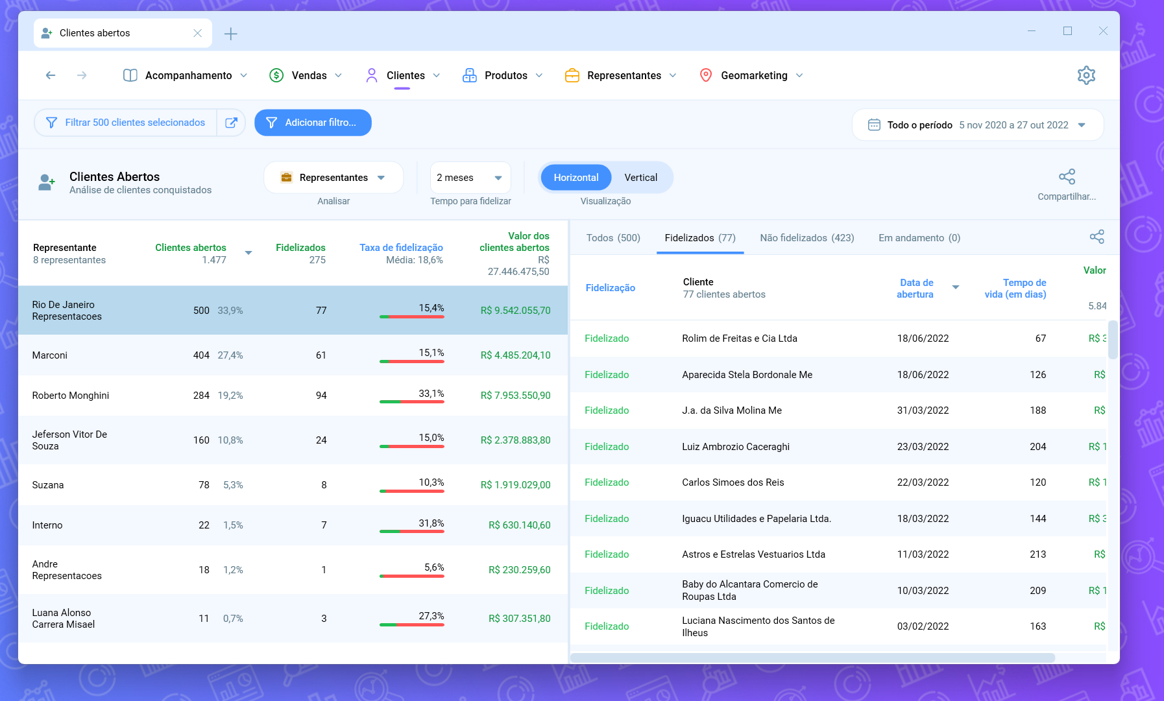This screenshot has height=701, width=1164.
Task: Open the settings gear icon
Action: pos(1086,75)
